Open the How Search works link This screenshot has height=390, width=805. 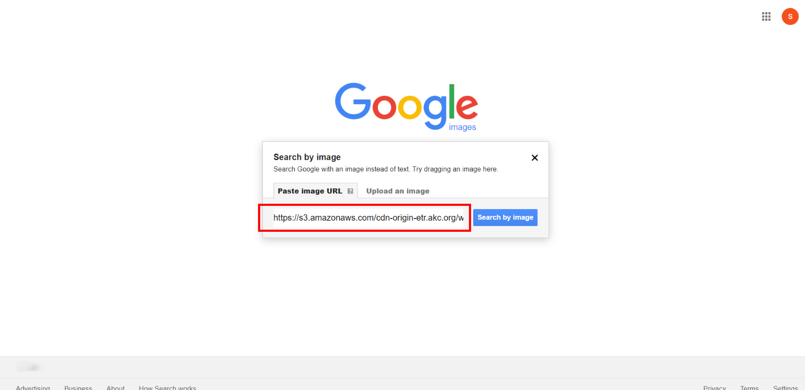click(167, 388)
